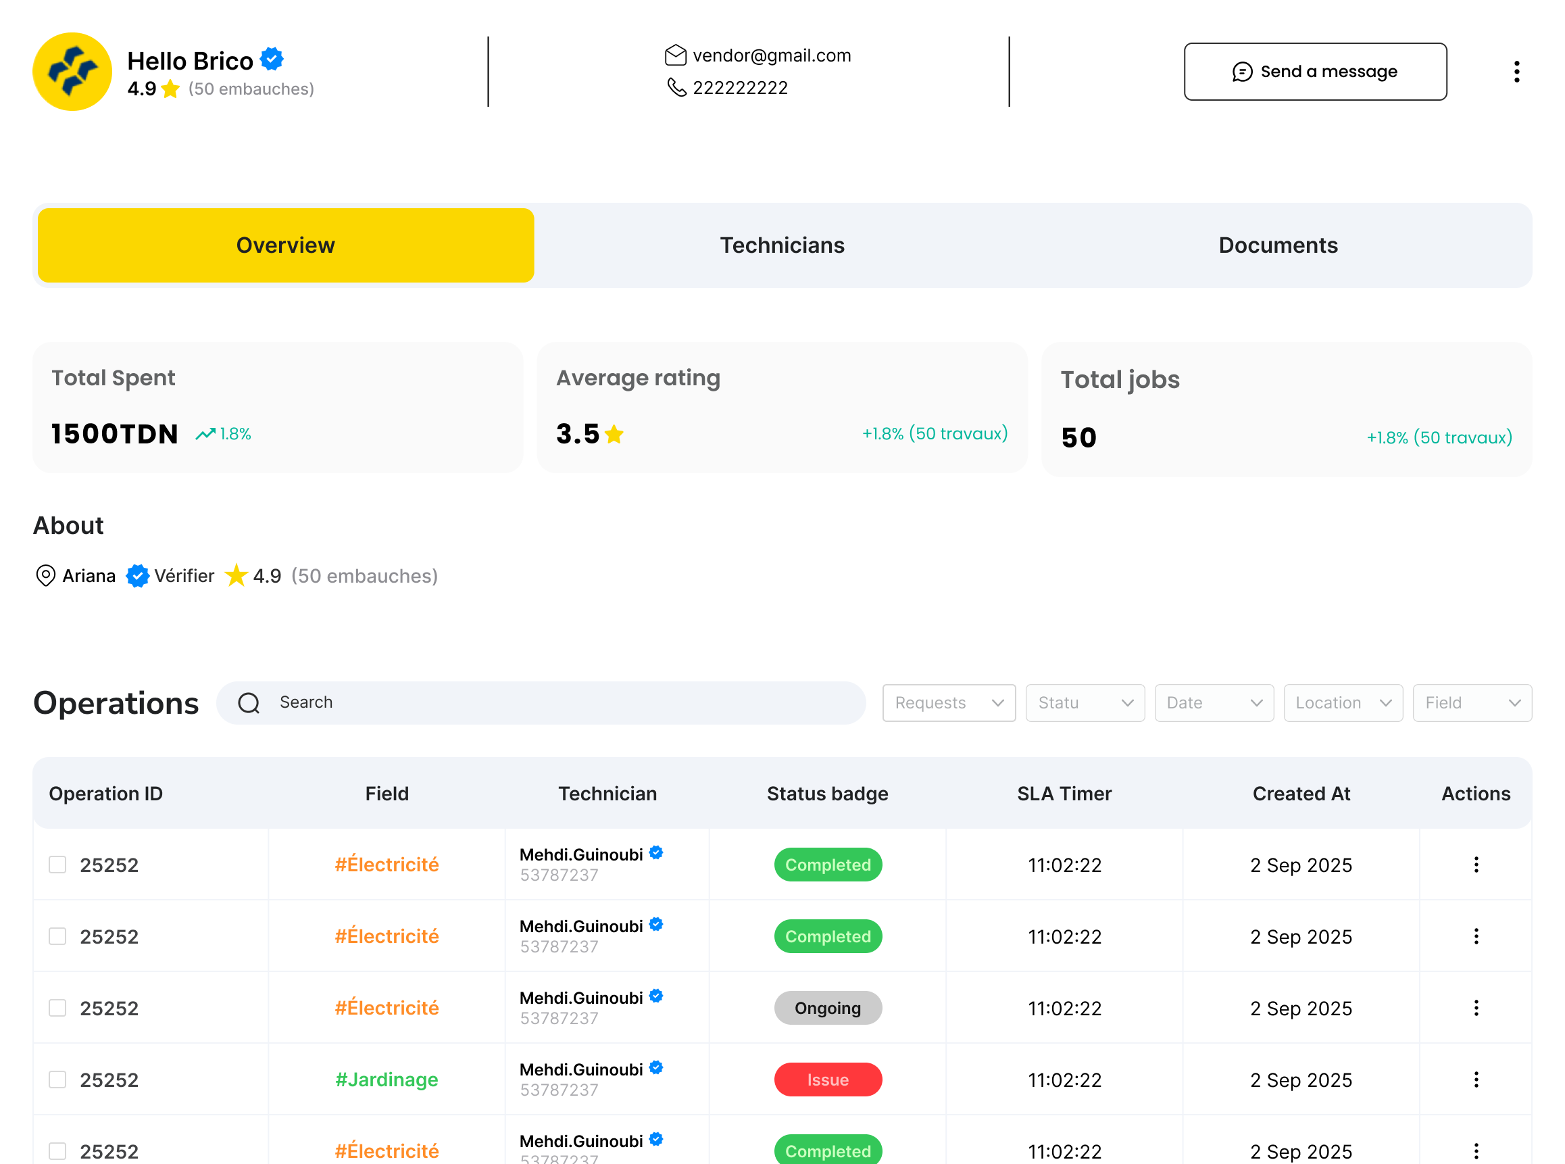Select checkbox for the Jardinage operation

point(57,1080)
